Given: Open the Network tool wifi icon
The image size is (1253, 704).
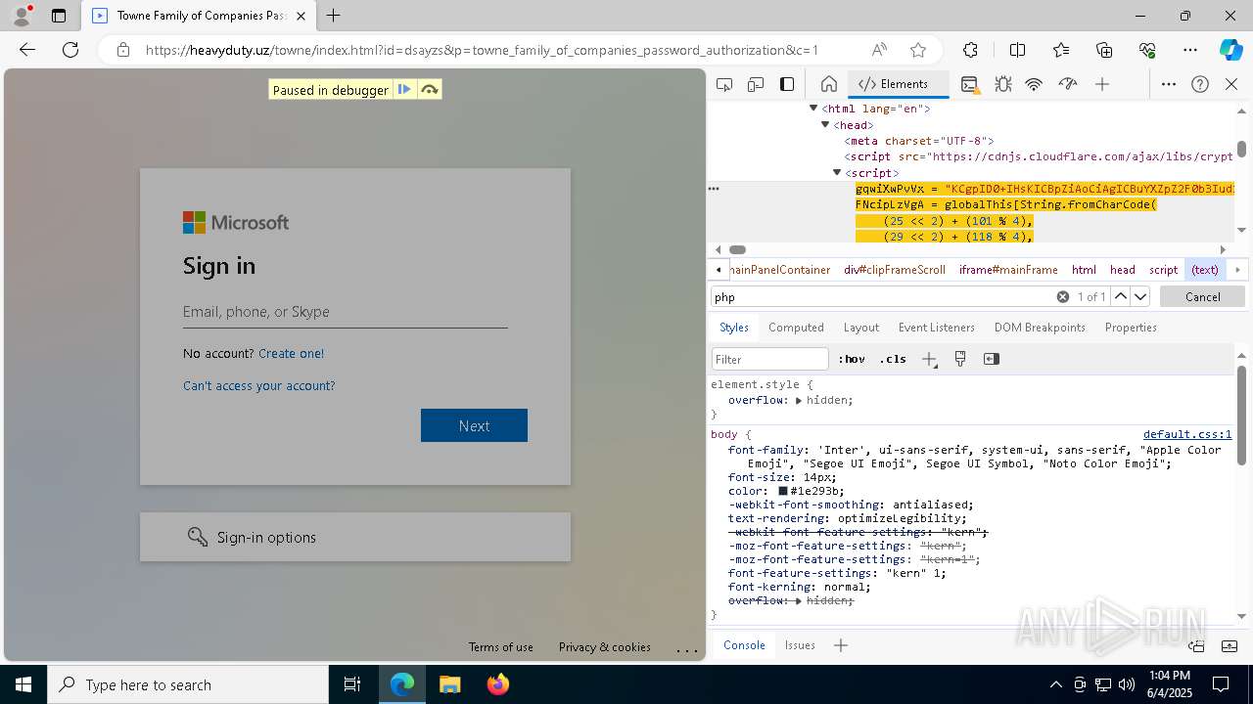Looking at the screenshot, I should click(x=1034, y=84).
